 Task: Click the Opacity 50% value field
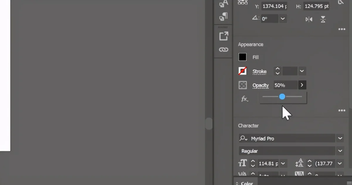coord(285,85)
